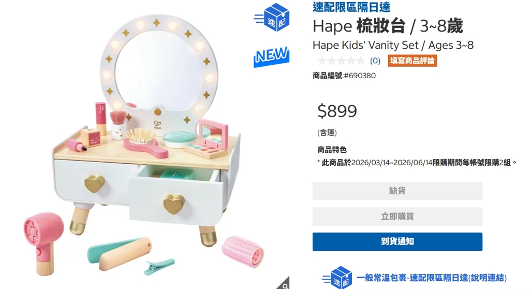The image size is (530, 289).
Task: Click the pink hair roller in the product photo
Action: click(242, 251)
